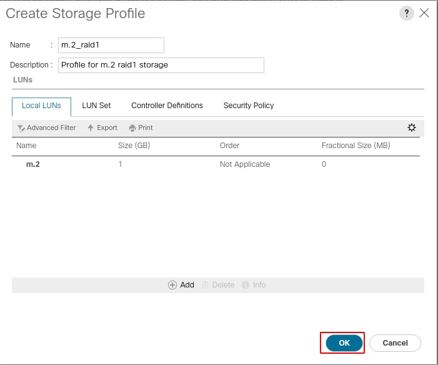
Task: Select the m.2 LUN row
Action: click(x=216, y=164)
